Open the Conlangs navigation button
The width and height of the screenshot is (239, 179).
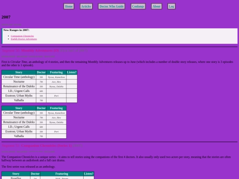(x=138, y=6)
